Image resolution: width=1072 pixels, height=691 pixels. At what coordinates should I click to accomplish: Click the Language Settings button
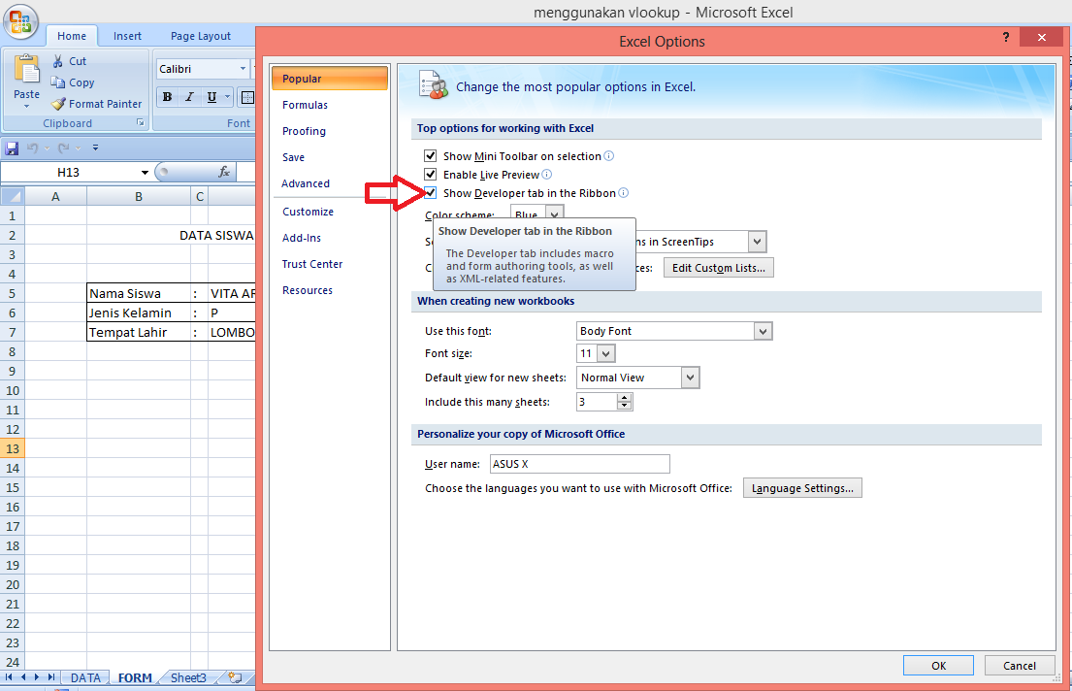tap(802, 488)
